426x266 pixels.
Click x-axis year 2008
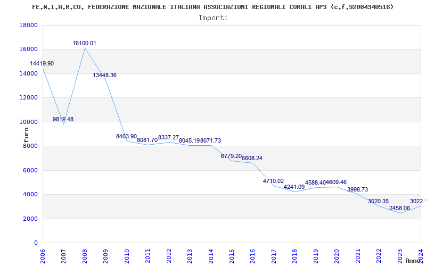[x=85, y=256]
